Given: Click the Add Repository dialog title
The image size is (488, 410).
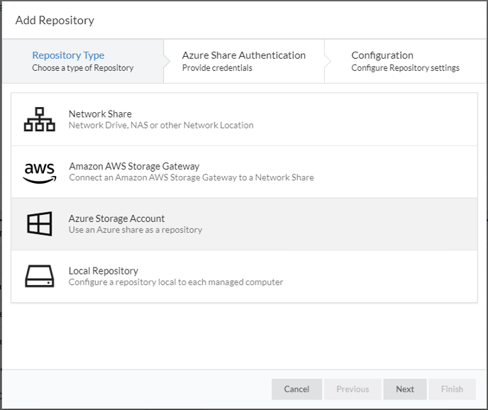Looking at the screenshot, I should pos(55,21).
